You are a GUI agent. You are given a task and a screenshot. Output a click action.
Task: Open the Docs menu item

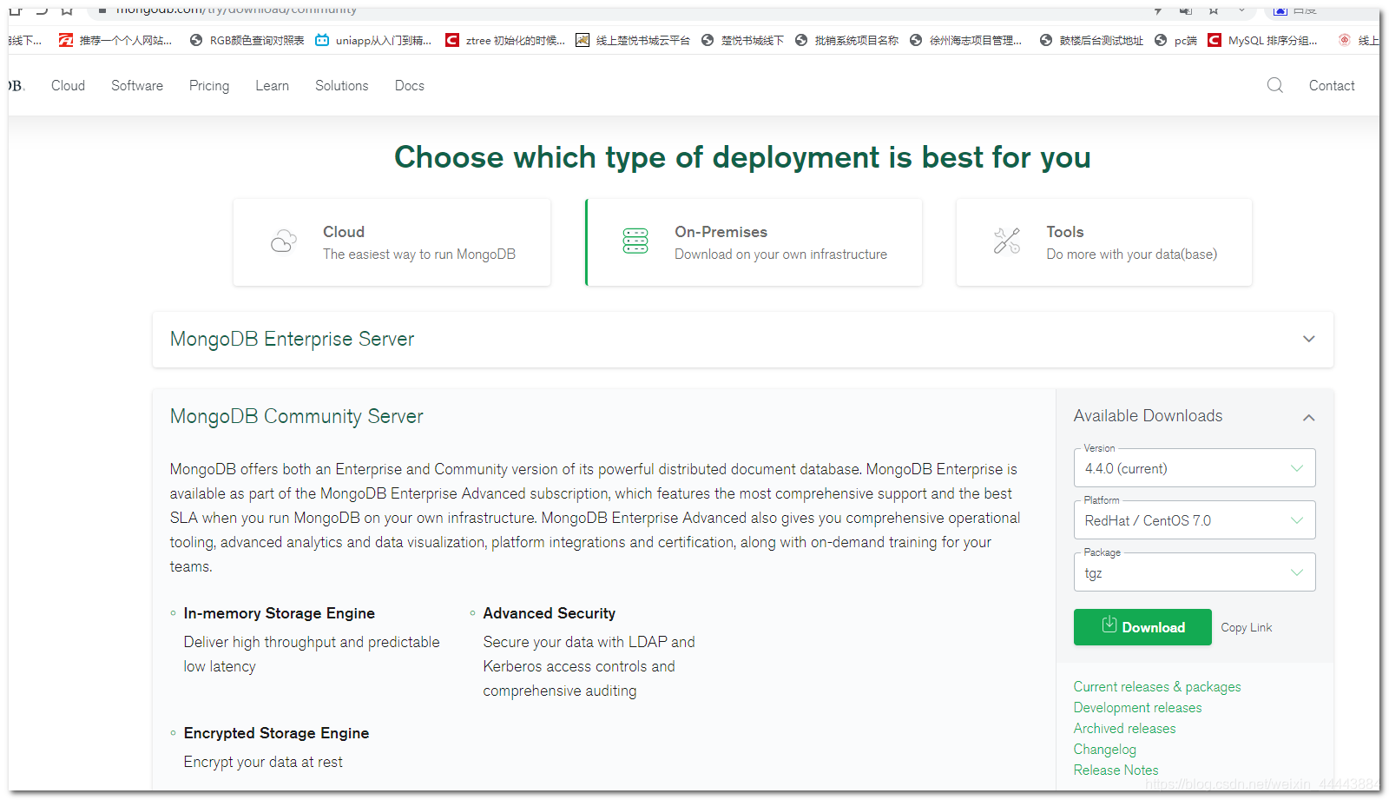(410, 85)
